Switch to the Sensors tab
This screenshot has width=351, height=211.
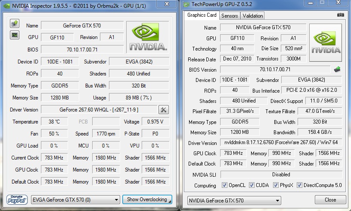pos(230,16)
